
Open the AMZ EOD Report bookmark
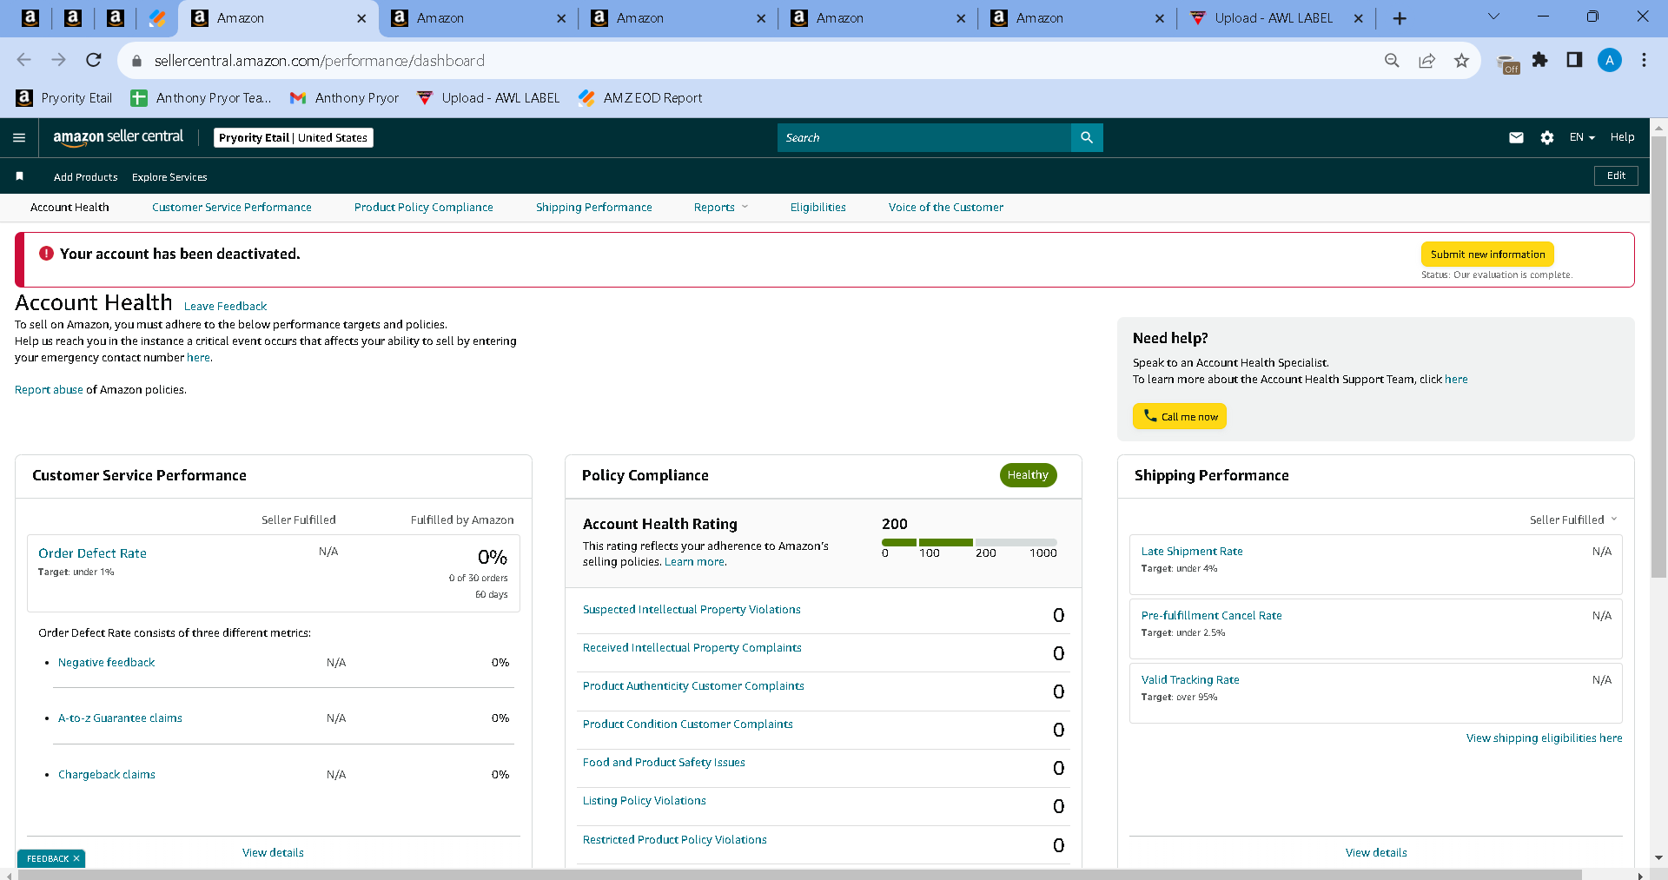[640, 98]
